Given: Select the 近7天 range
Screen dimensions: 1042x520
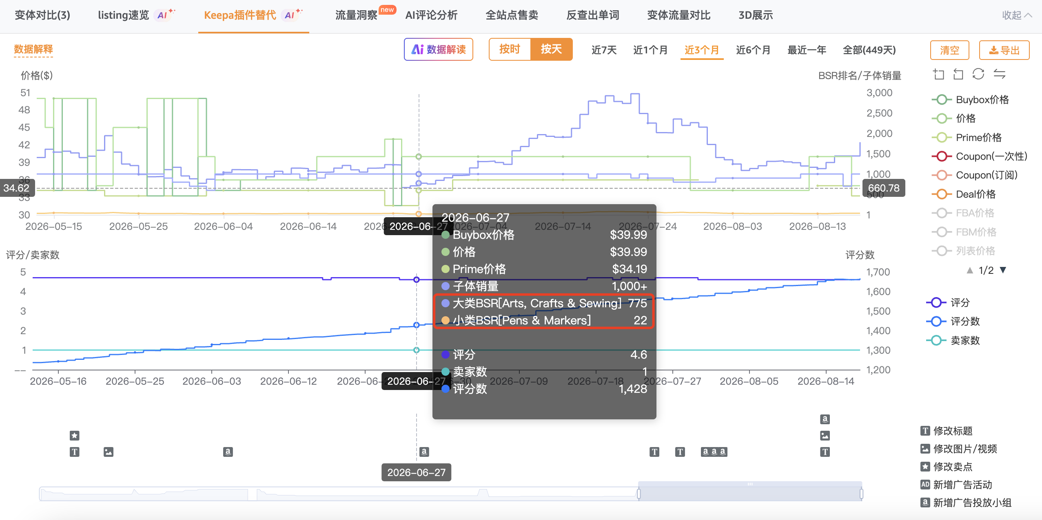Looking at the screenshot, I should (x=604, y=50).
